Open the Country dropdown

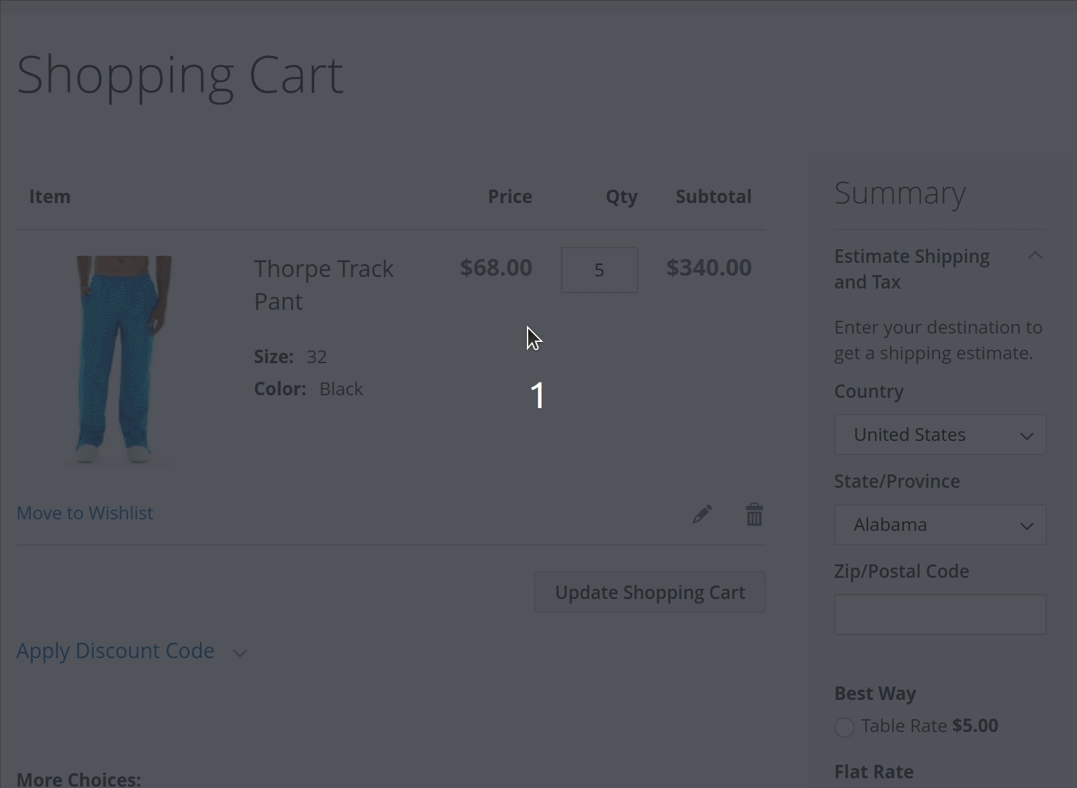click(939, 434)
